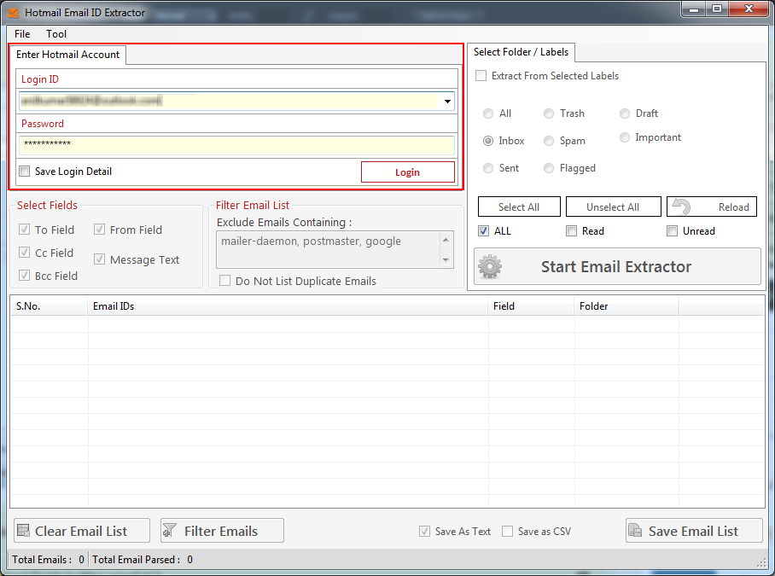Click the Select All button
The height and width of the screenshot is (576, 775).
[x=519, y=207]
